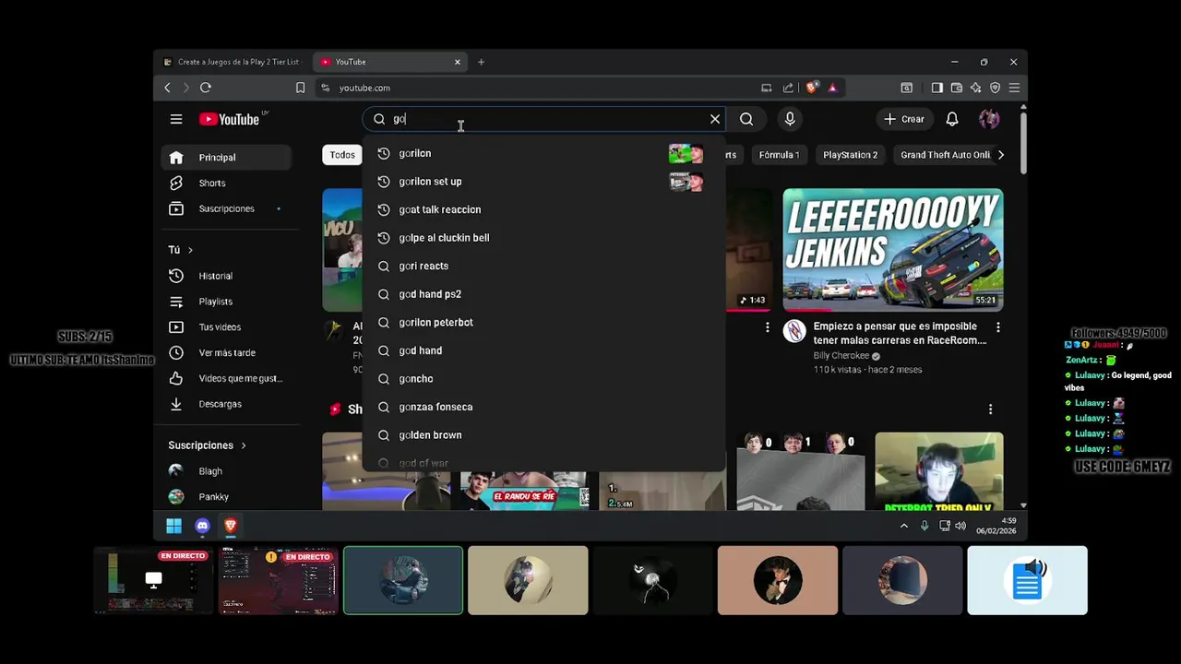Open the YouTube hamburger guide menu
Screen dimensions: 1181x664
pyautogui.click(x=176, y=119)
